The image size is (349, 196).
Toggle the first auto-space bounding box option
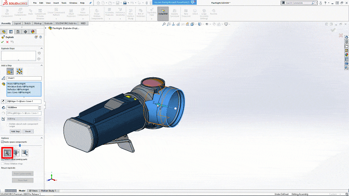(7, 153)
